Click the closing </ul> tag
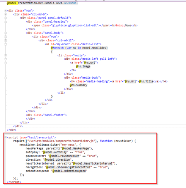The image size is (186, 188). 49,100
